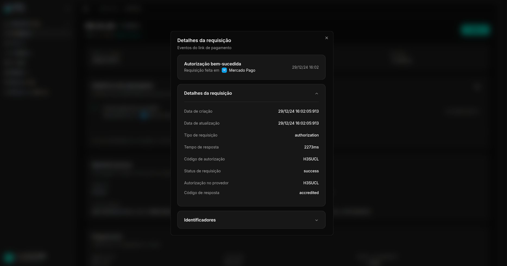
Task: Select the Autorização no provedor code value
Action: point(311,183)
